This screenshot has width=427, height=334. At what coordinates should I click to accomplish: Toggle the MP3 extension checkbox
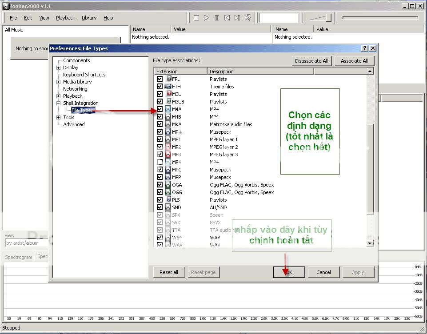coord(160,155)
